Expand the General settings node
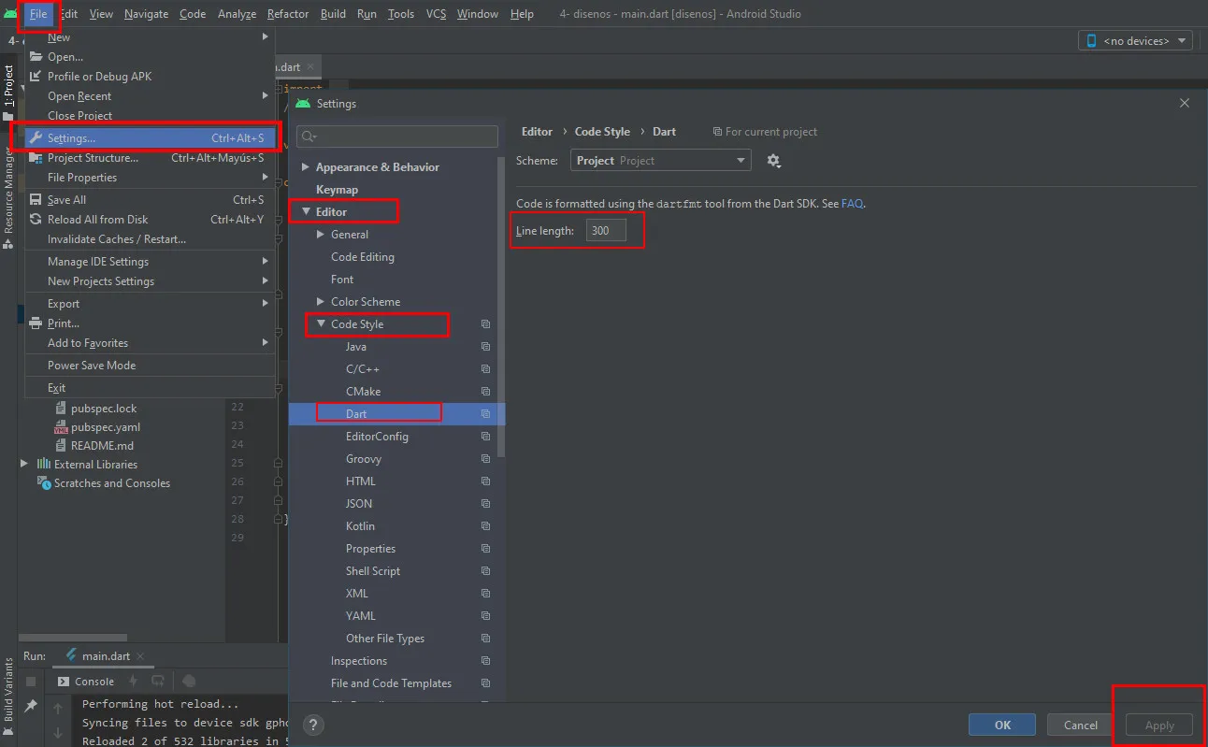This screenshot has width=1208, height=747. (321, 235)
